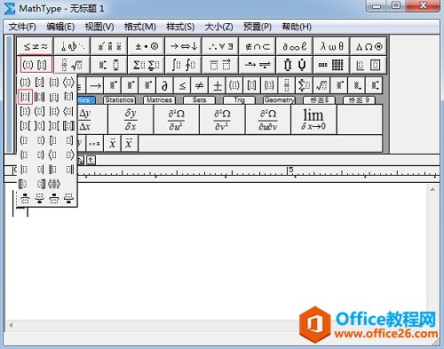This screenshot has height=349, width=444.
Task: Insert left curly brace only template
Action: [25, 155]
